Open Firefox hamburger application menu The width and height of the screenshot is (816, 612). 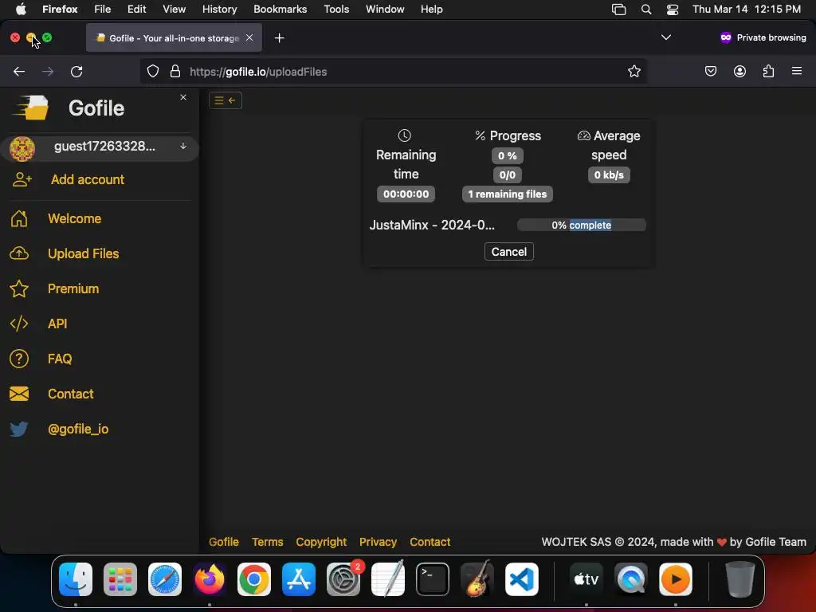tap(797, 71)
